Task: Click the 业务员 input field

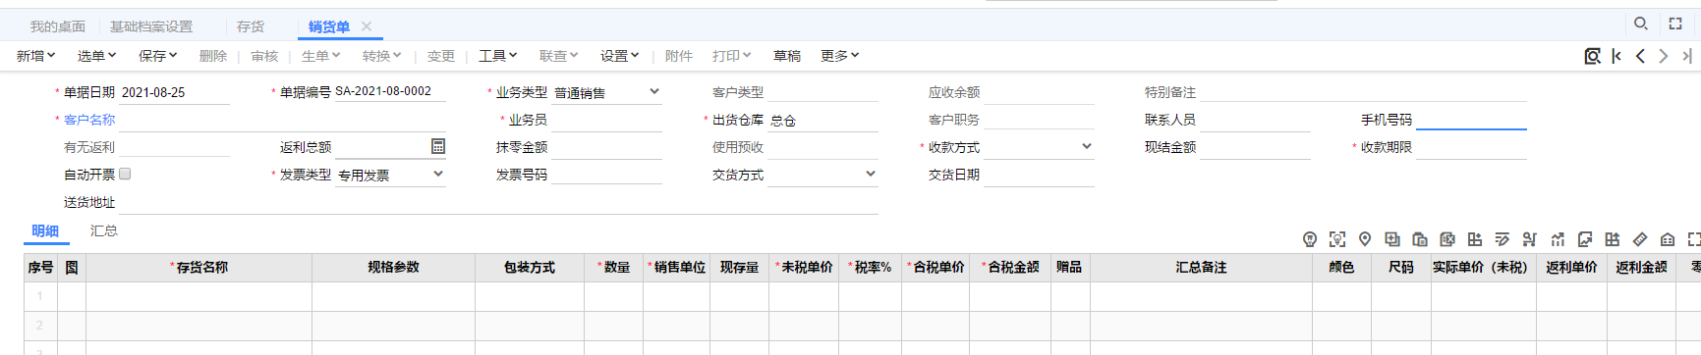Action: (606, 120)
